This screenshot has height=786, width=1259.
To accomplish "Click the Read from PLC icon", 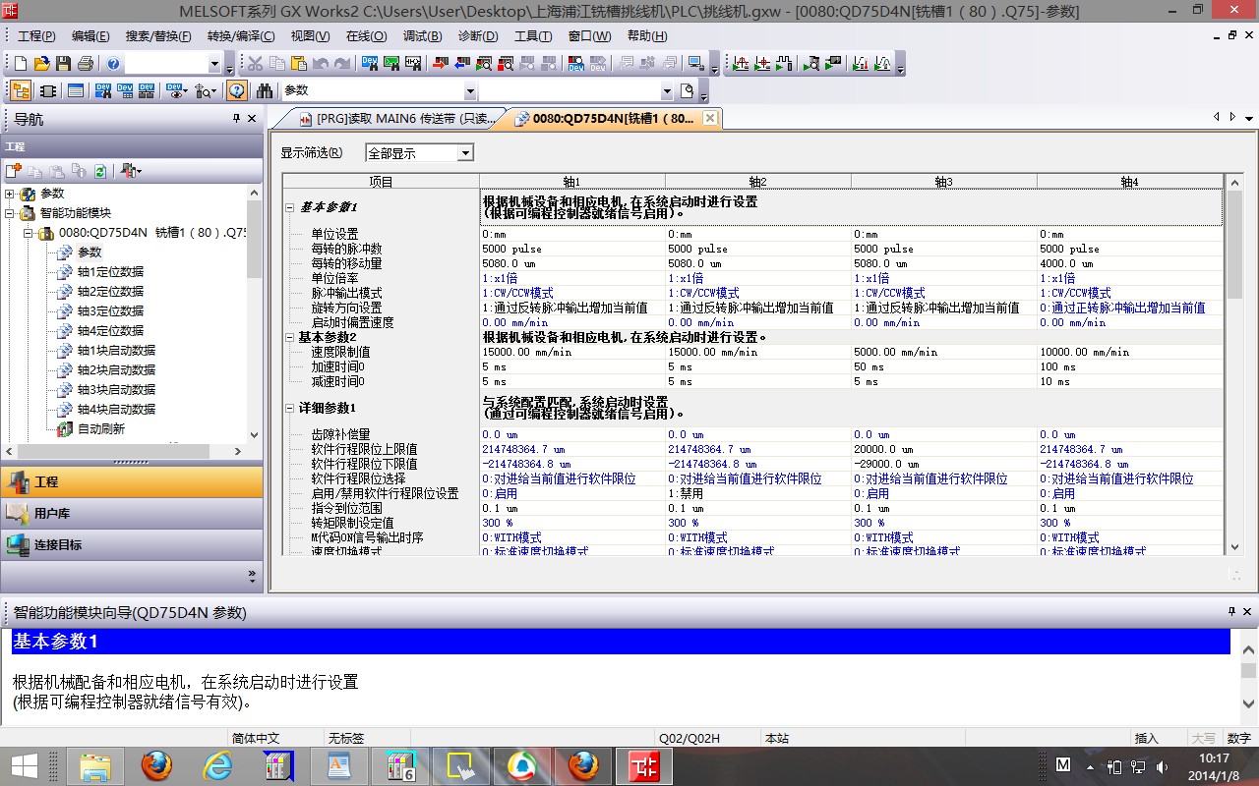I will tap(460, 64).
